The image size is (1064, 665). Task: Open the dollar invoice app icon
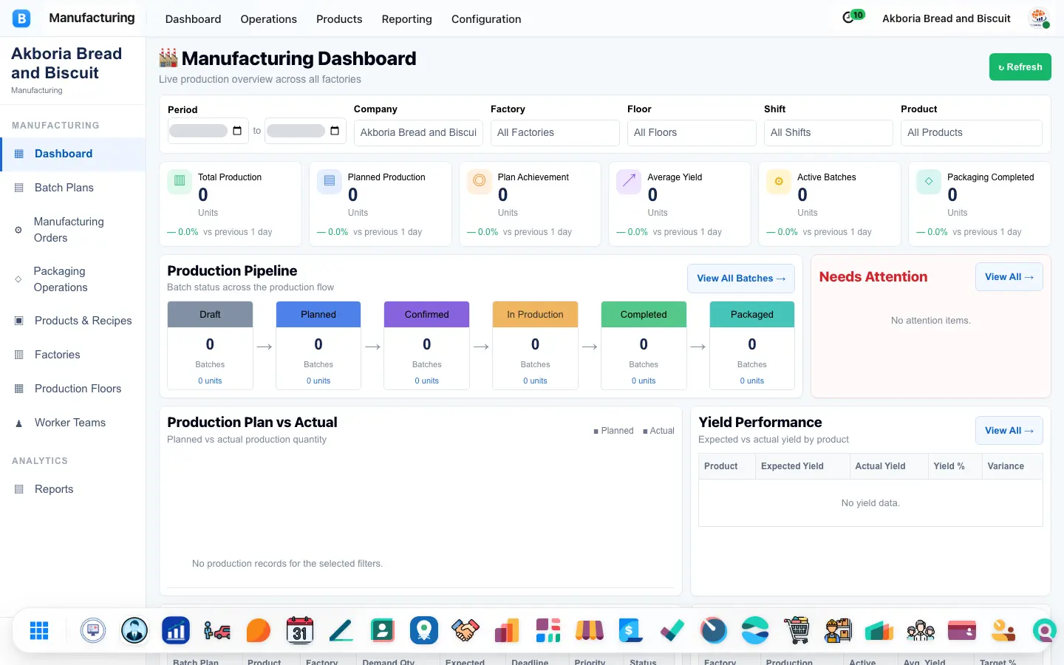(x=631, y=630)
